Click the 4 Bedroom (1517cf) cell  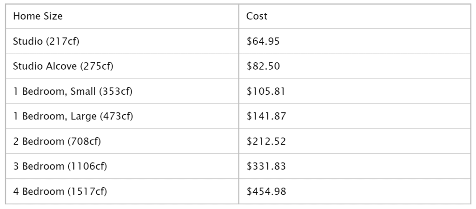click(x=122, y=191)
